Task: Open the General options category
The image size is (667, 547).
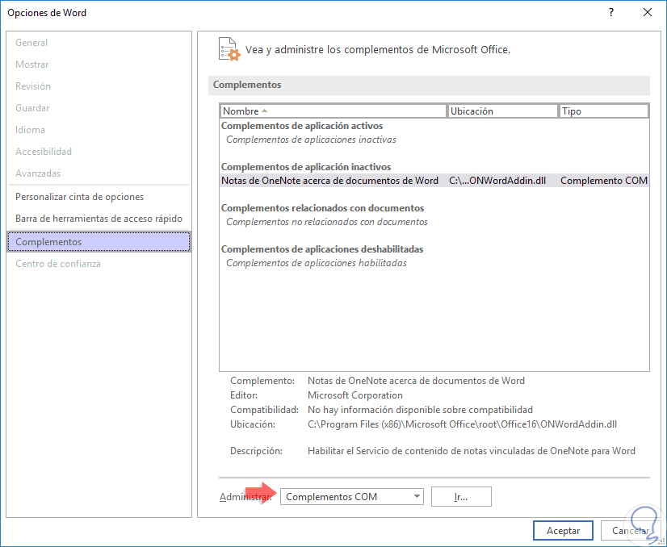Action: (x=31, y=43)
